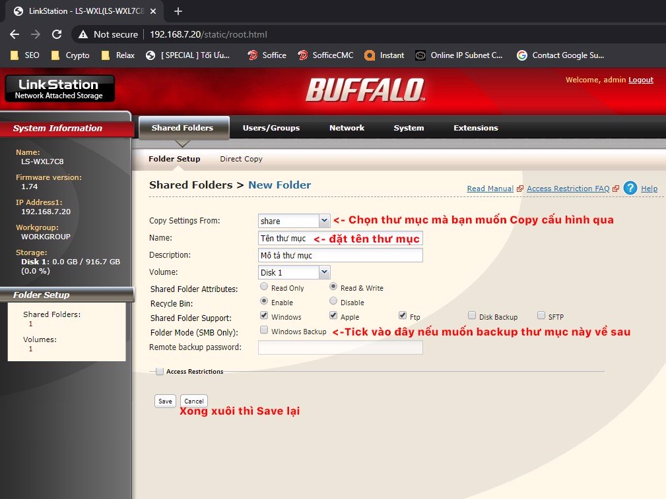Open the Relax bookmarks folder
Viewport: 666px width, 499px height.
tap(117, 55)
